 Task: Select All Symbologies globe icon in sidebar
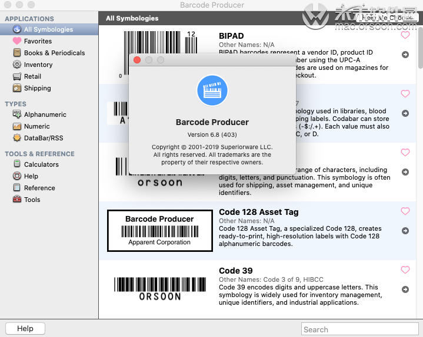(x=17, y=29)
